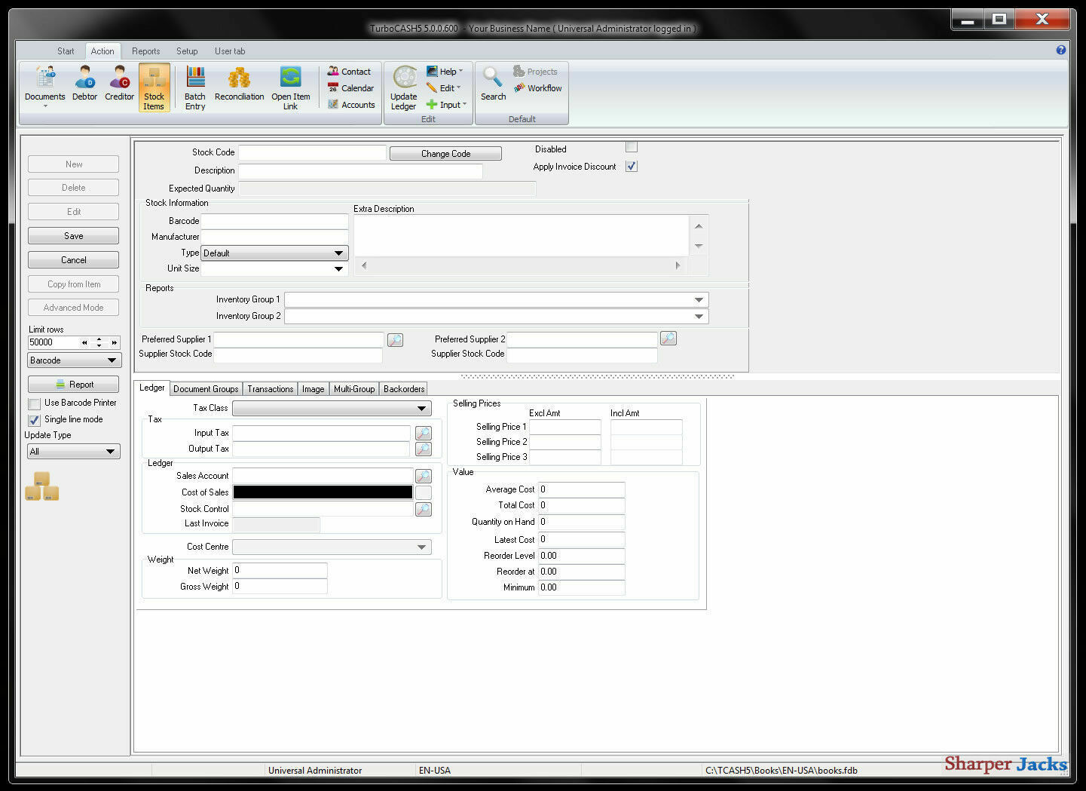
Task: Switch to the Start ribbon tab
Action: [x=66, y=51]
